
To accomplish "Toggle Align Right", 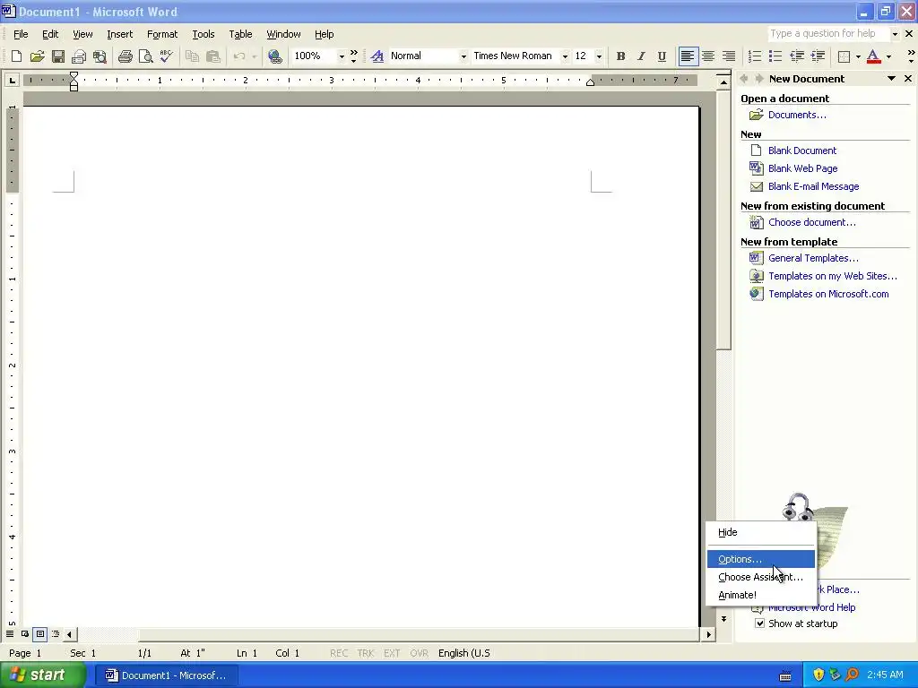I will (x=729, y=56).
